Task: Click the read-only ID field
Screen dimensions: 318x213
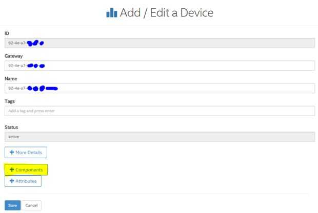Action: (x=159, y=43)
